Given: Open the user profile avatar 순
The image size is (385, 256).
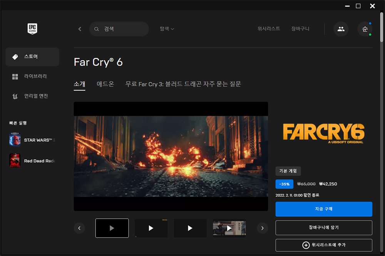Looking at the screenshot, I should click(x=365, y=29).
